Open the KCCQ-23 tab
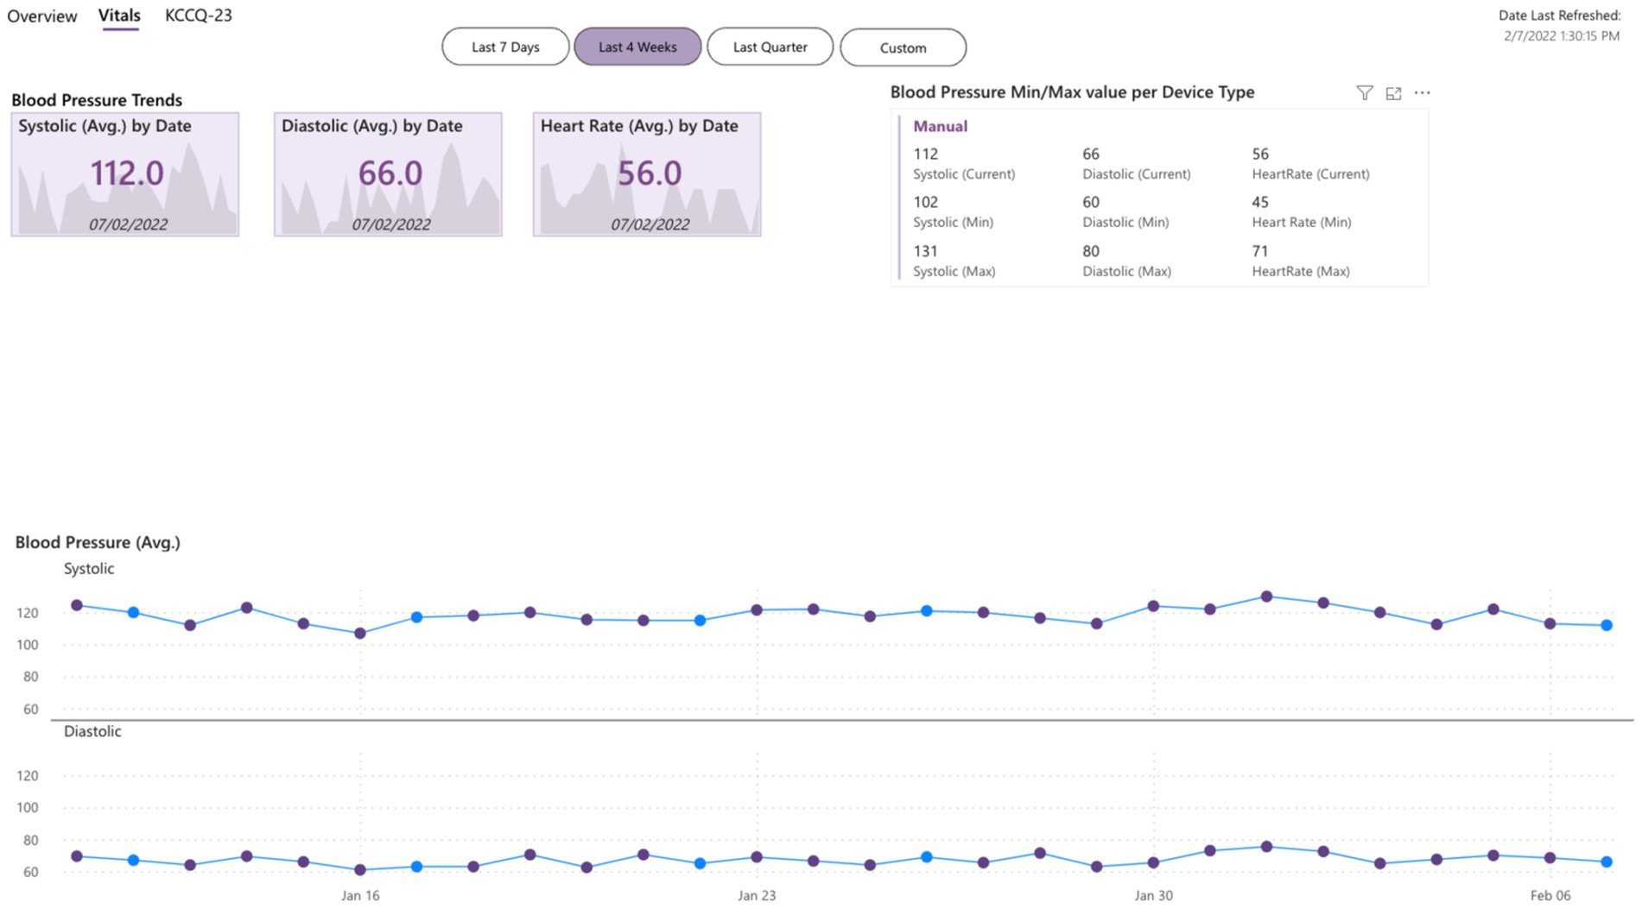This screenshot has height=909, width=1642. [198, 16]
